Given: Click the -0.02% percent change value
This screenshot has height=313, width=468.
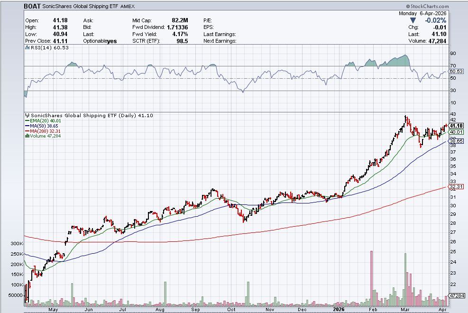Looking at the screenshot, I should click(x=435, y=20).
